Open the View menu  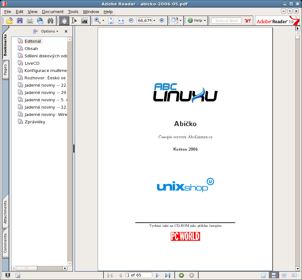tap(32, 12)
